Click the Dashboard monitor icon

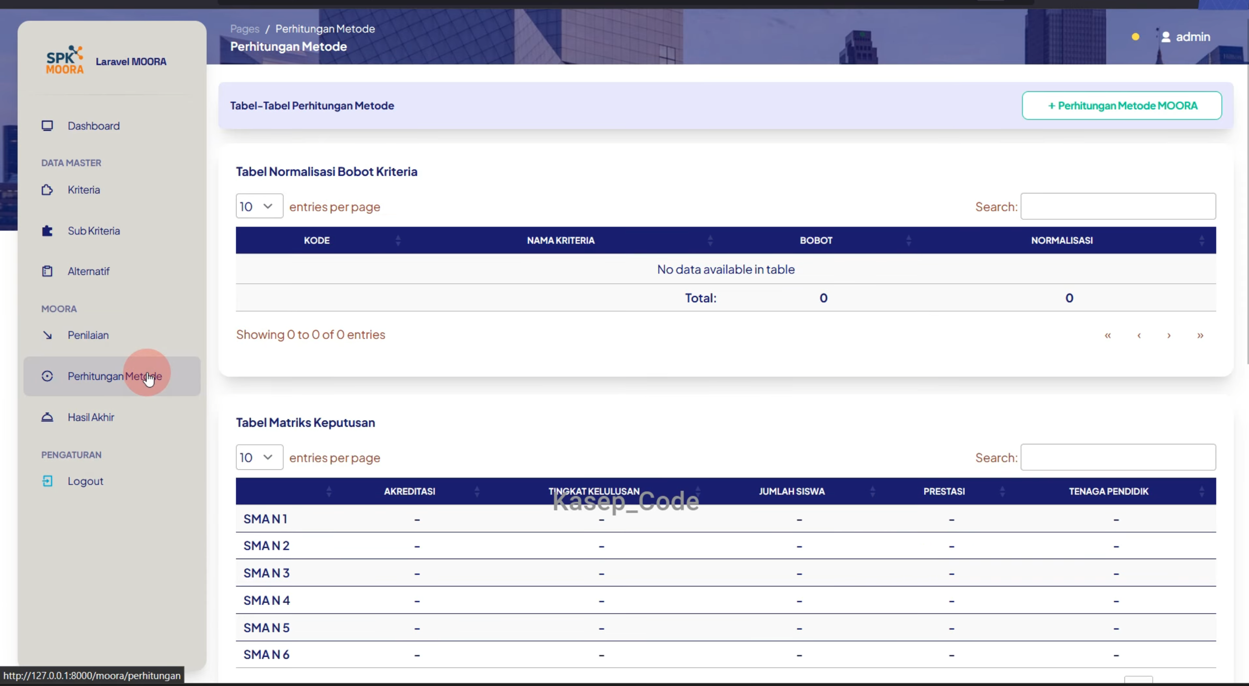click(x=47, y=126)
